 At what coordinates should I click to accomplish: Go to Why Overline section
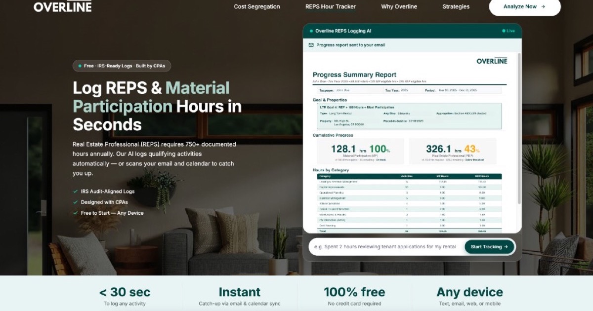point(399,6)
